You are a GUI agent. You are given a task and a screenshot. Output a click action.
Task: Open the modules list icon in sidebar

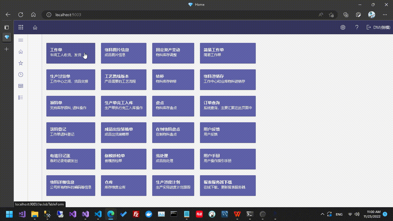coord(21,98)
